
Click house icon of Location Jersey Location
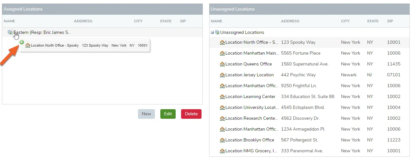[222, 75]
